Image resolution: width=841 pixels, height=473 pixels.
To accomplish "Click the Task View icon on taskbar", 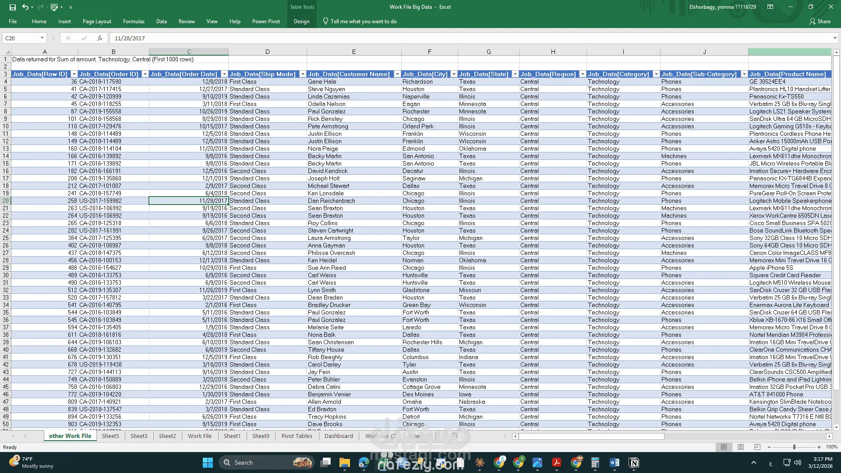I will 325,462.
